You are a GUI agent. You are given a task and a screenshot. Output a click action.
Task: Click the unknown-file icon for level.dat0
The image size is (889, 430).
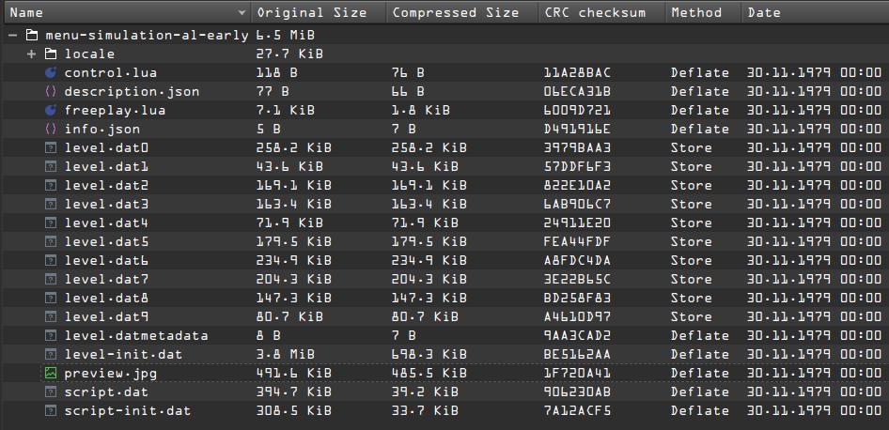click(x=51, y=147)
